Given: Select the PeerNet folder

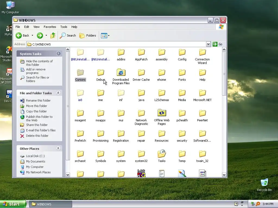Looking at the screenshot, I should (202, 116).
